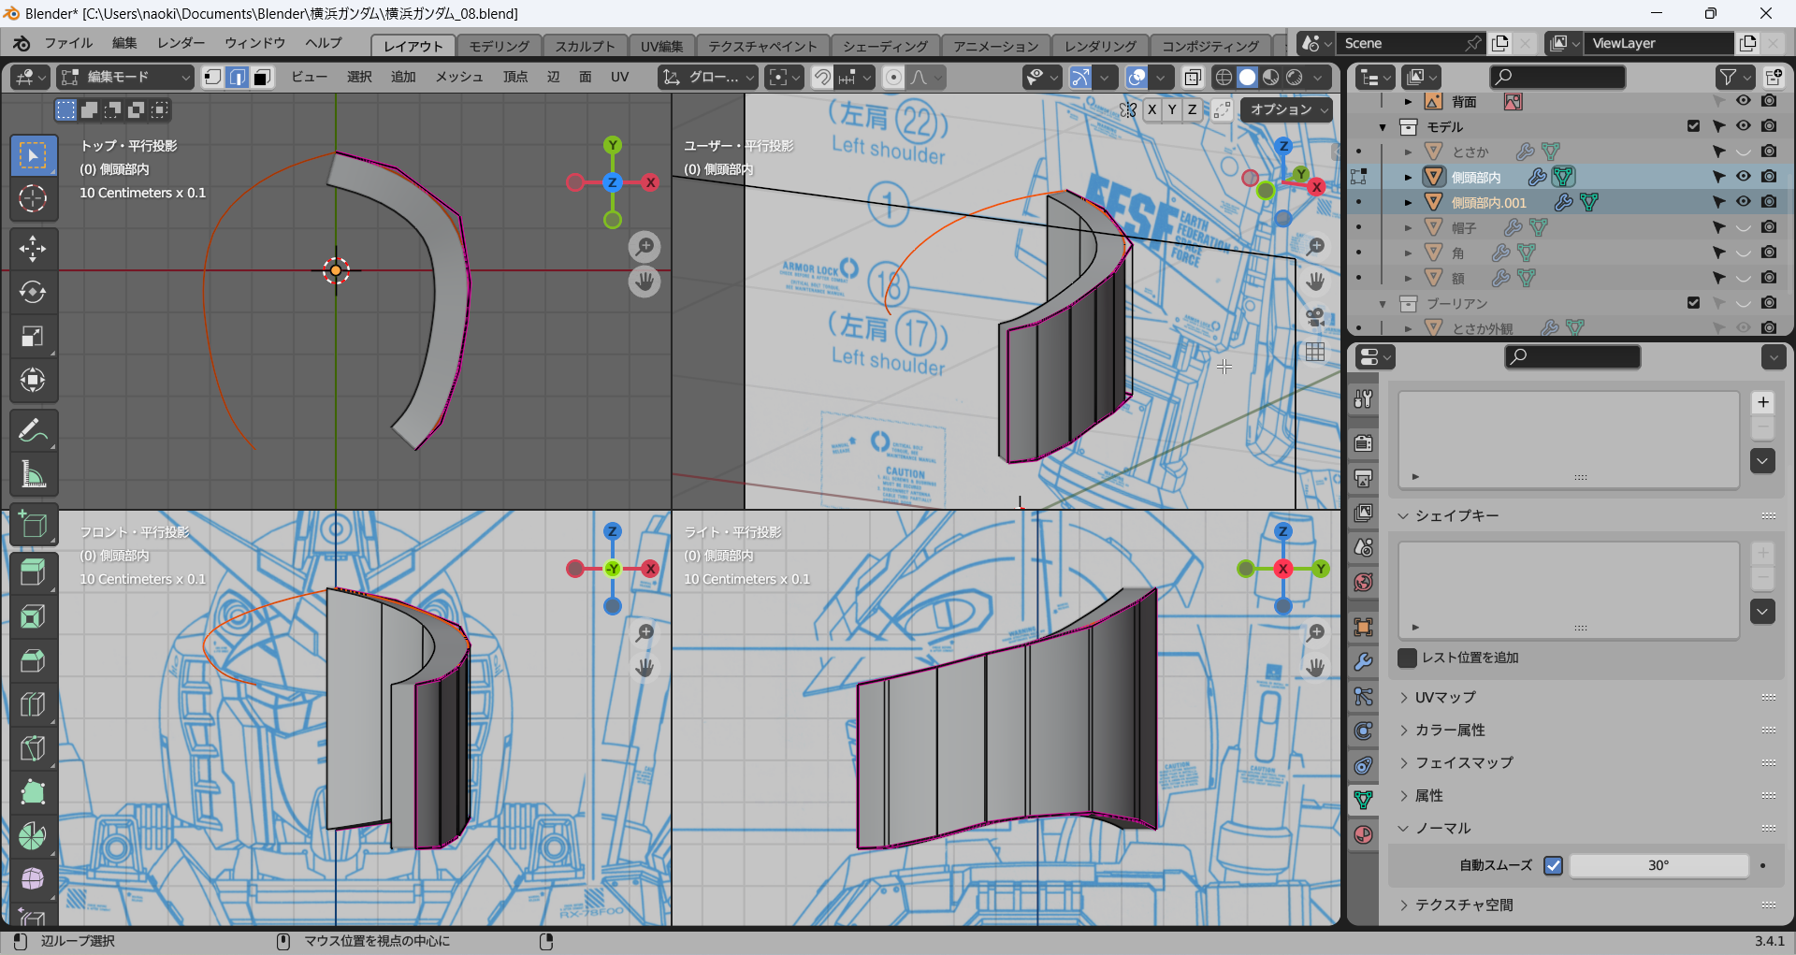This screenshot has width=1796, height=955.
Task: Open Object Data properties tab
Action: [1364, 800]
